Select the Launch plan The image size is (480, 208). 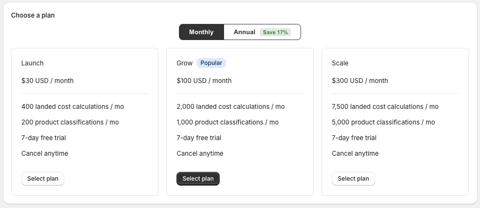pyautogui.click(x=43, y=179)
